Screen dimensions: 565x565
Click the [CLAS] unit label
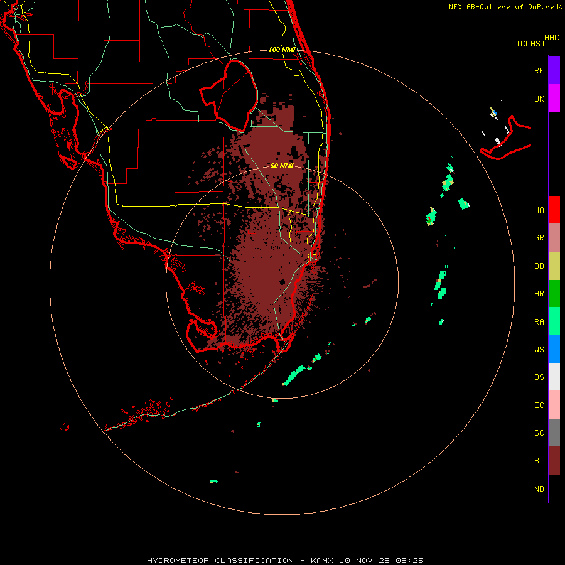point(530,43)
